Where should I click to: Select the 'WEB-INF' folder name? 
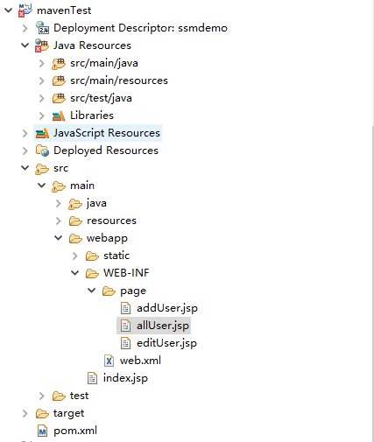click(126, 273)
